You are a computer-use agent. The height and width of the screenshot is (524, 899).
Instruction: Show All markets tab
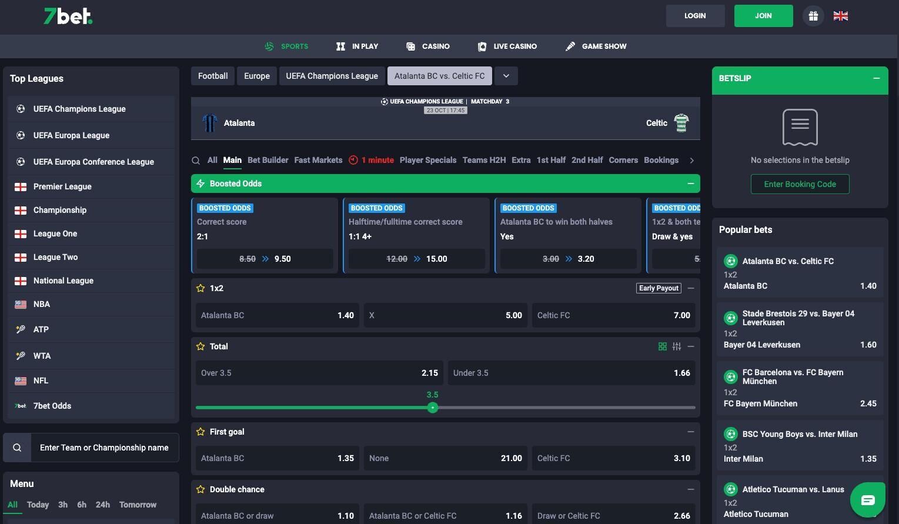pyautogui.click(x=212, y=160)
